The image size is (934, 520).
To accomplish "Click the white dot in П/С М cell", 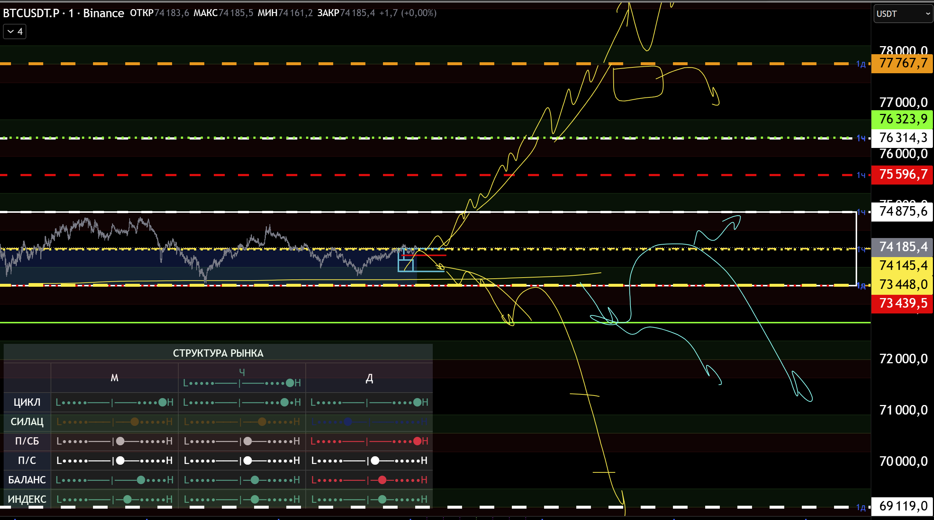I will click(x=120, y=461).
